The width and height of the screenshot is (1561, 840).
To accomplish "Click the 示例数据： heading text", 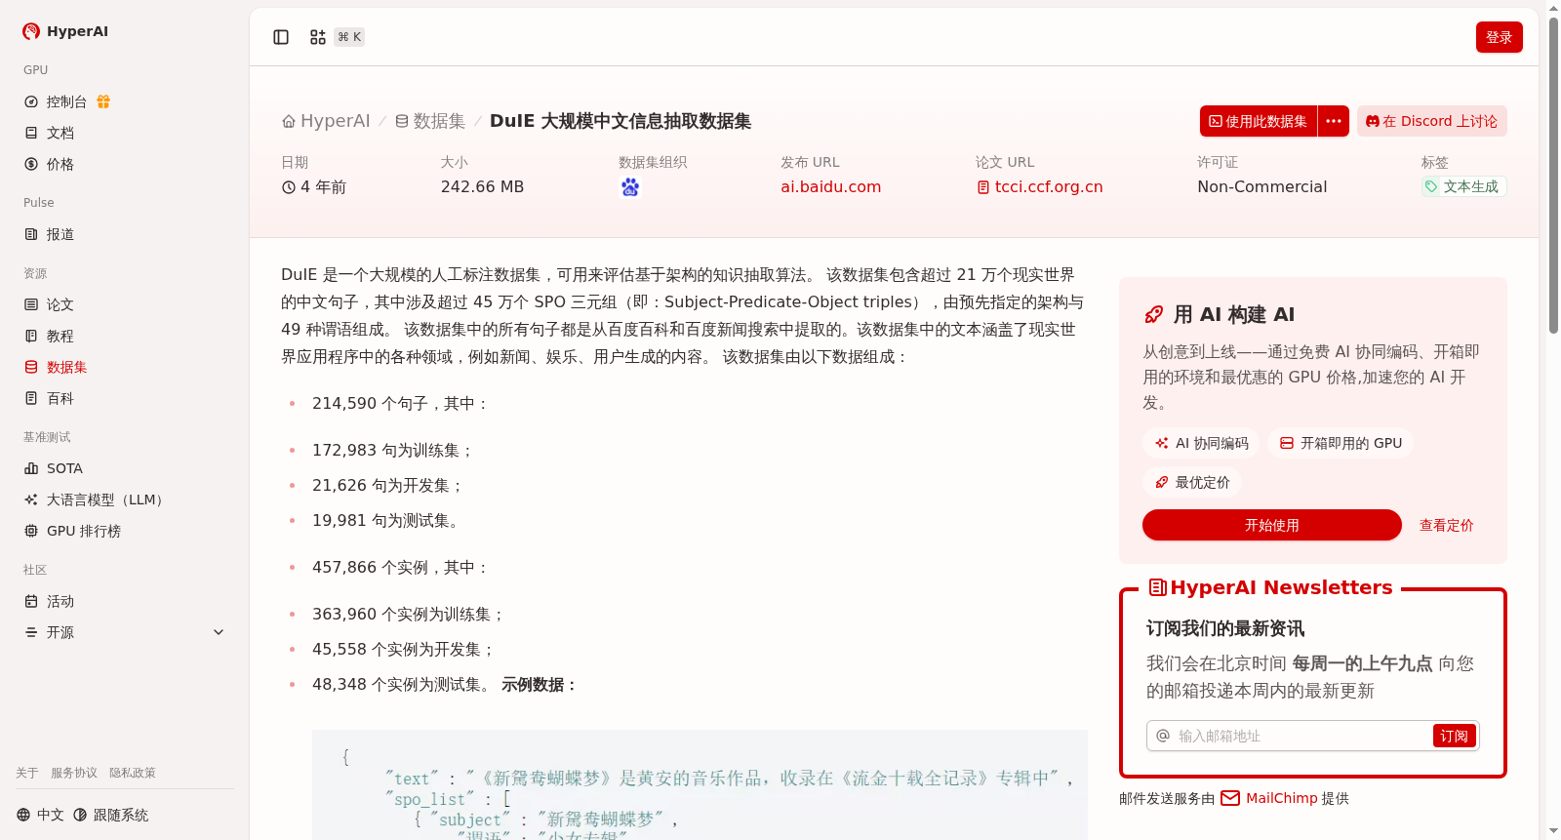I will 540,685.
